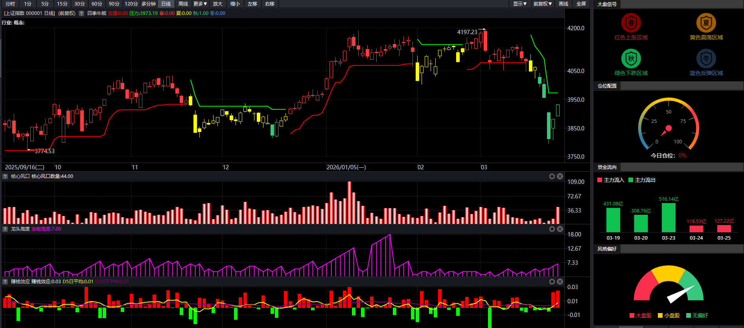Screen dimensions: 744x328
Task: Click the 压力:3973.19 indicator value
Action: (143, 13)
